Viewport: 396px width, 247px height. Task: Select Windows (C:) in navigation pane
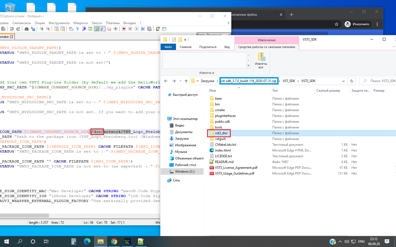coord(185,172)
